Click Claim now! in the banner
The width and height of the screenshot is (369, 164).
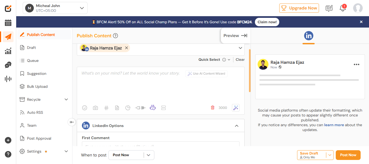(x=267, y=22)
